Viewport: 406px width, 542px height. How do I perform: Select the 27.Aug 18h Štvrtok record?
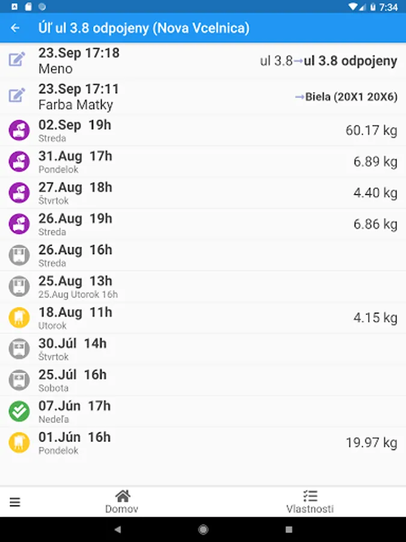click(x=203, y=193)
